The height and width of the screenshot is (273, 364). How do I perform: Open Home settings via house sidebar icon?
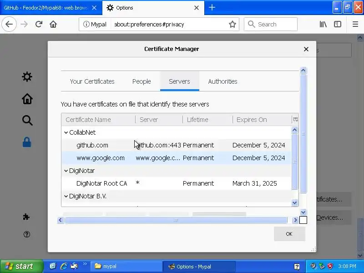(27, 98)
